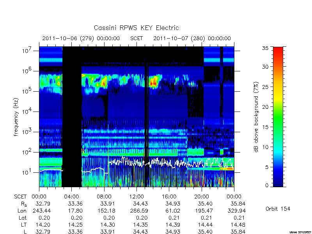Click LT value '14.48'
The image size is (312, 234).
pyautogui.click(x=238, y=225)
